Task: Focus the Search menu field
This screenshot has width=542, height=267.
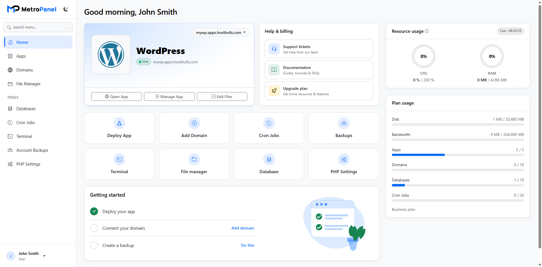Action: (38, 27)
